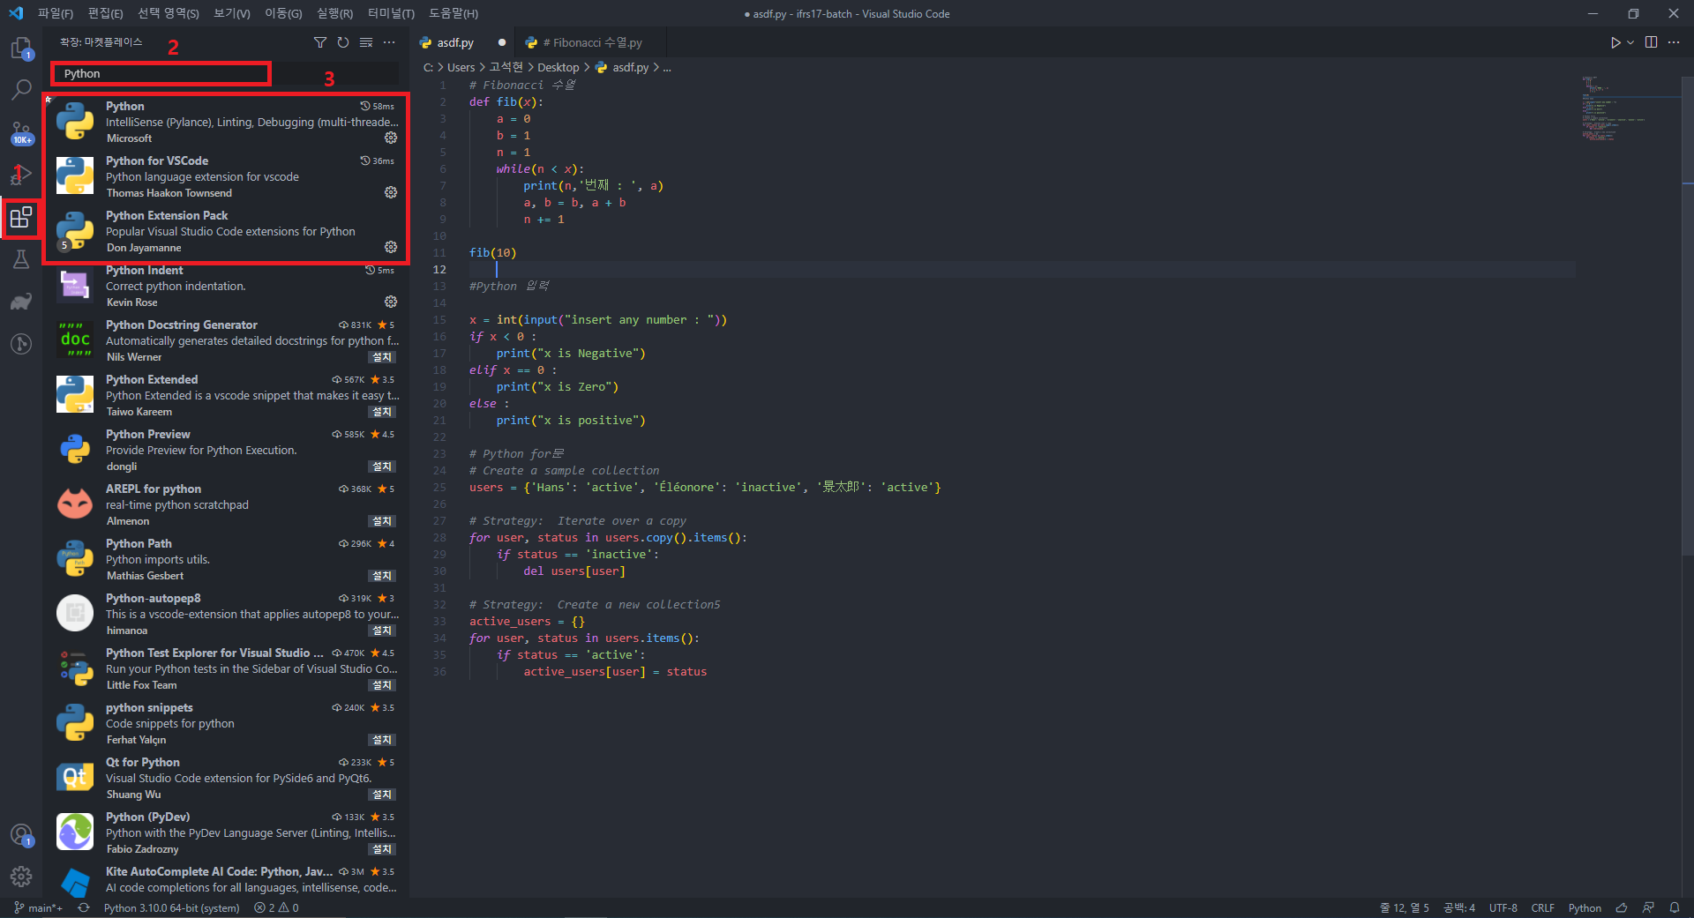The height and width of the screenshot is (918, 1694).
Task: Open the Manage gear in activity bar
Action: point(21,877)
